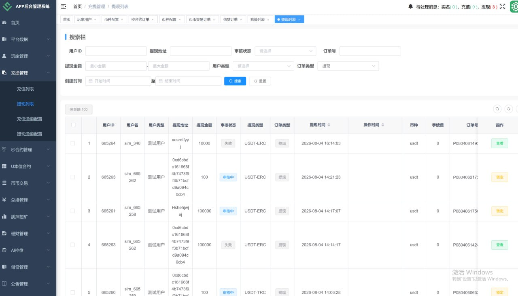This screenshot has width=518, height=296.
Task: Open the 审核状态 dropdown
Action: click(x=285, y=51)
